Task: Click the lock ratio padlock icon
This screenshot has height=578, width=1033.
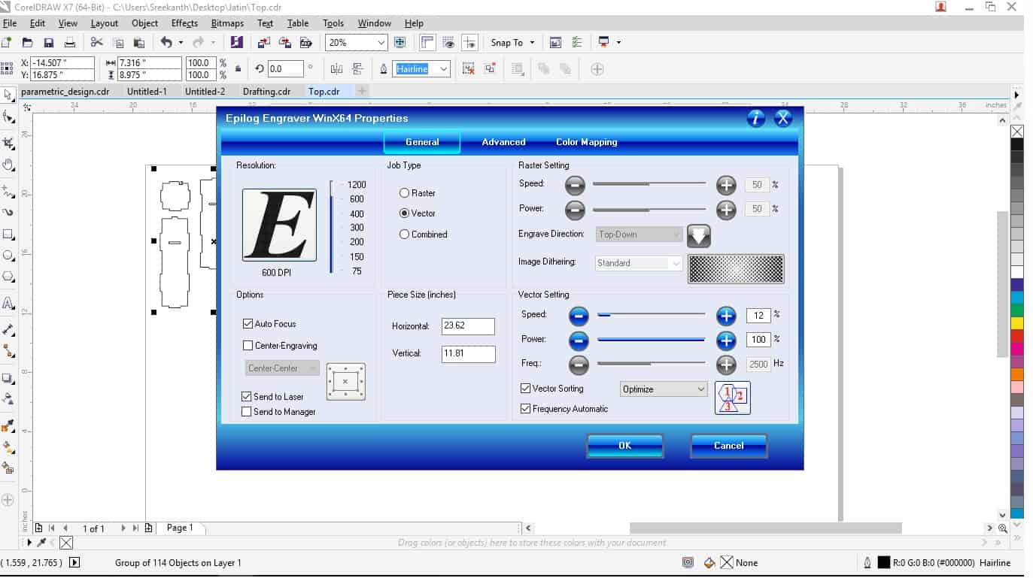Action: (x=239, y=68)
